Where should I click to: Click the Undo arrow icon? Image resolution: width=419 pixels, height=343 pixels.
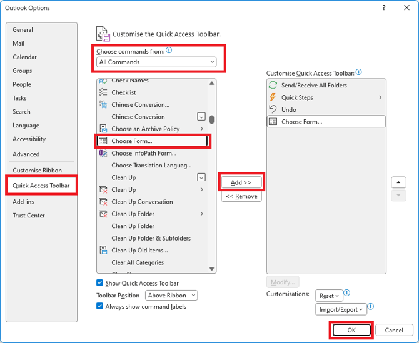(273, 109)
